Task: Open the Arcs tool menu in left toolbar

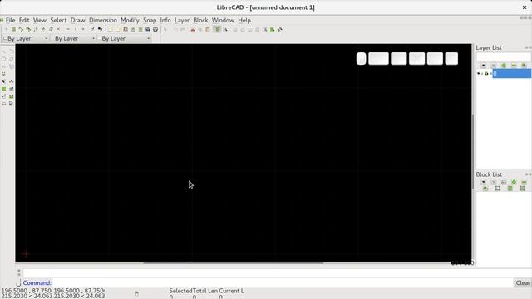Action: pyautogui.click(x=11, y=51)
